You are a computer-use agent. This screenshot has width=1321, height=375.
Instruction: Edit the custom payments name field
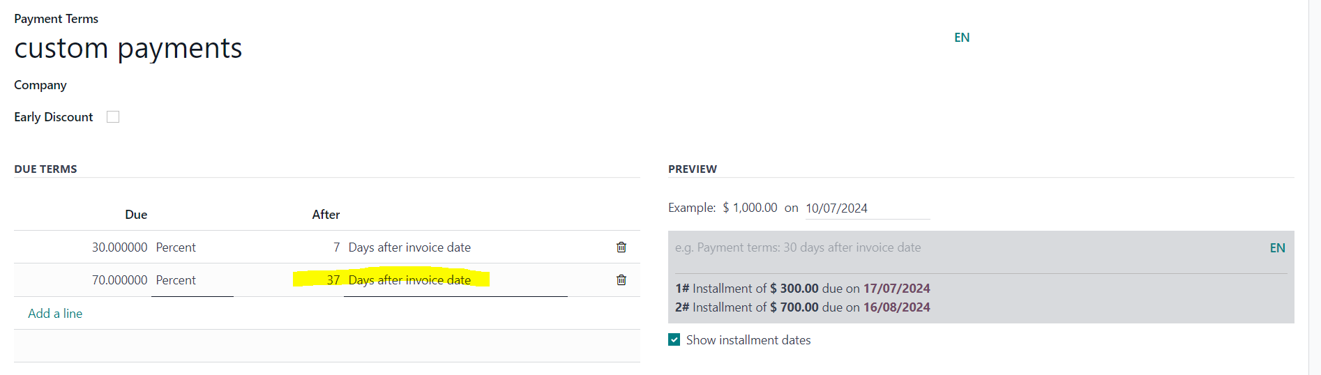tap(128, 48)
